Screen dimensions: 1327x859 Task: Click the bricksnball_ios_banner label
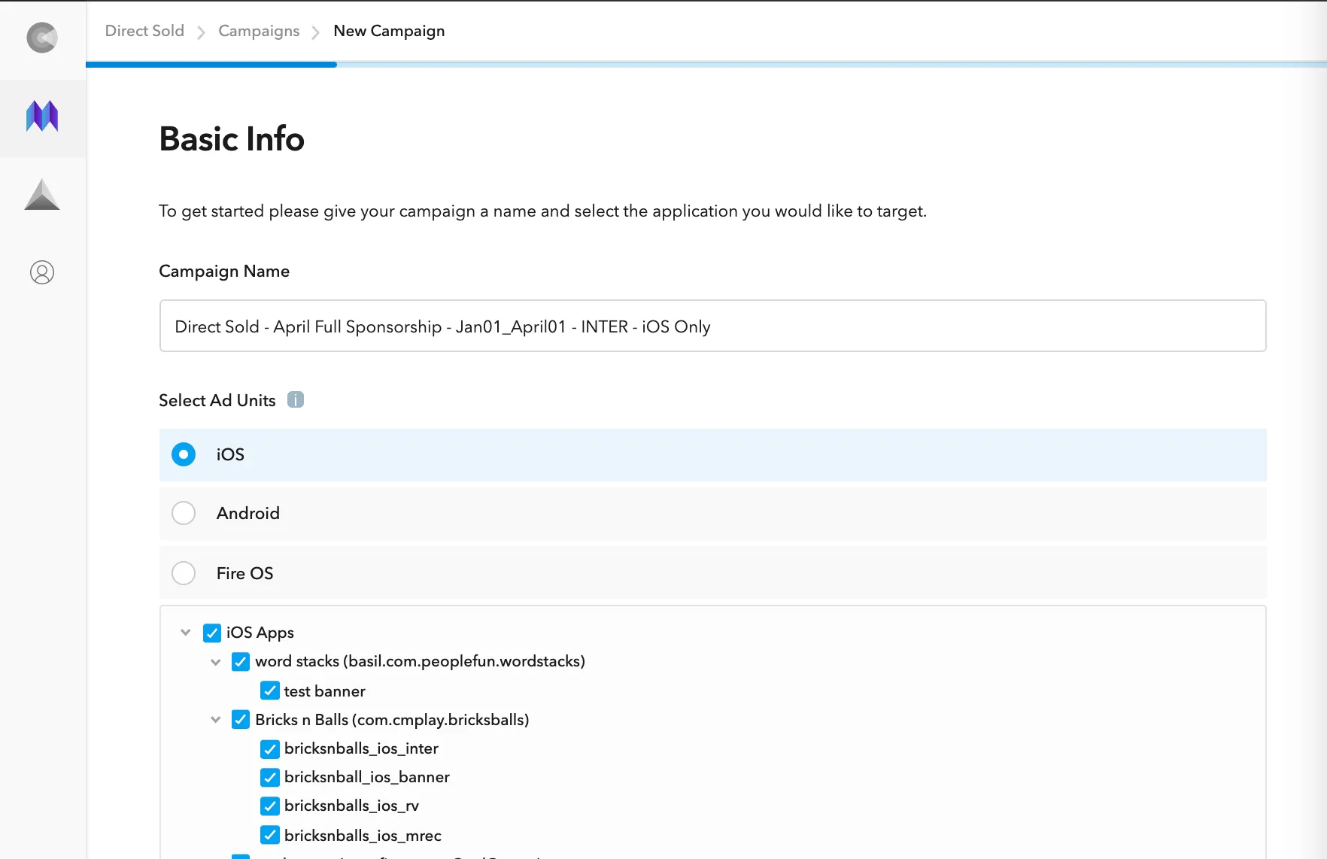(x=367, y=777)
